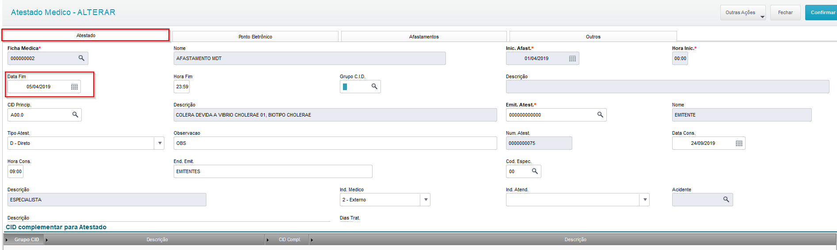Click the Grupo CID column arrow
The width and height of the screenshot is (837, 250).
(x=7, y=240)
